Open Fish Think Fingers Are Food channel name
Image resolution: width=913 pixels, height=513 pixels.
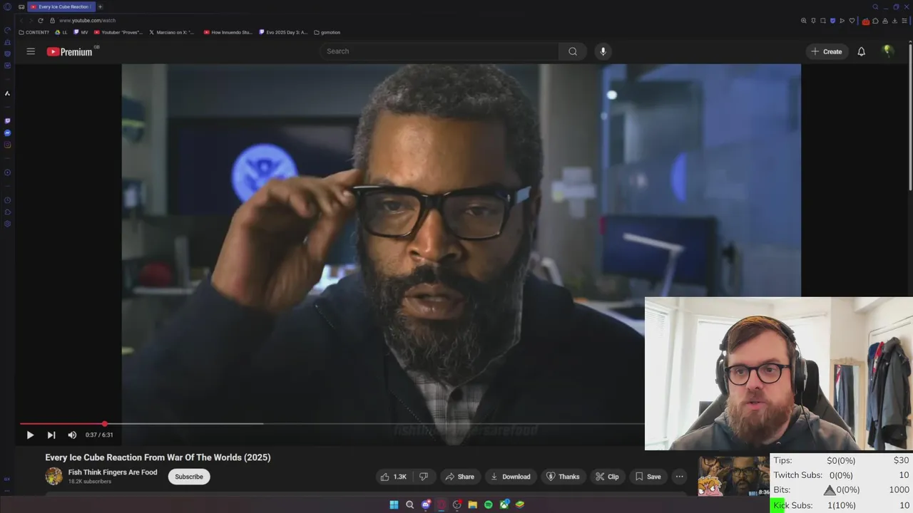[x=113, y=472]
